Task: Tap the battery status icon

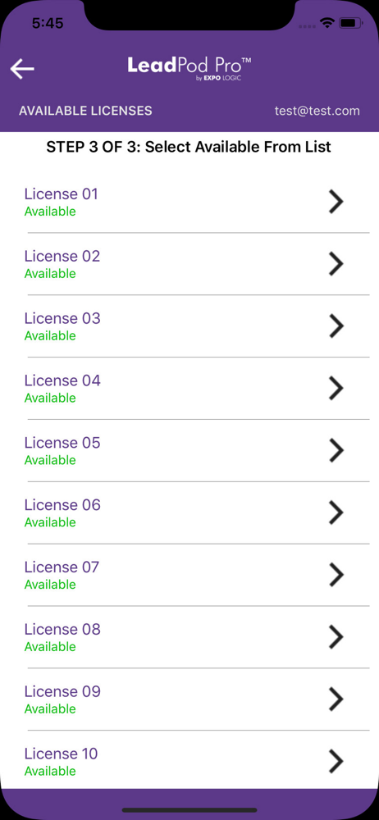Action: (348, 23)
